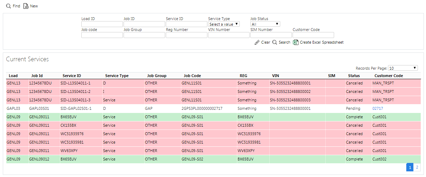426x177 pixels.
Task: Click the Reg Number input field
Action: 187,35
